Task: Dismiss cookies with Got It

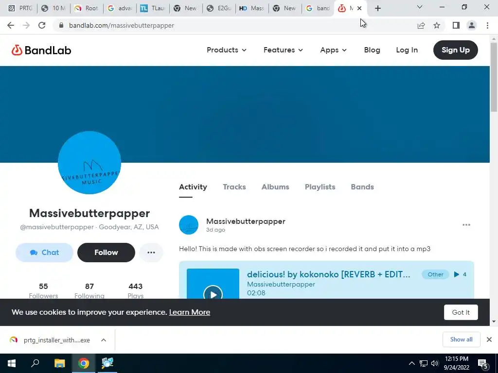Action: tap(461, 312)
